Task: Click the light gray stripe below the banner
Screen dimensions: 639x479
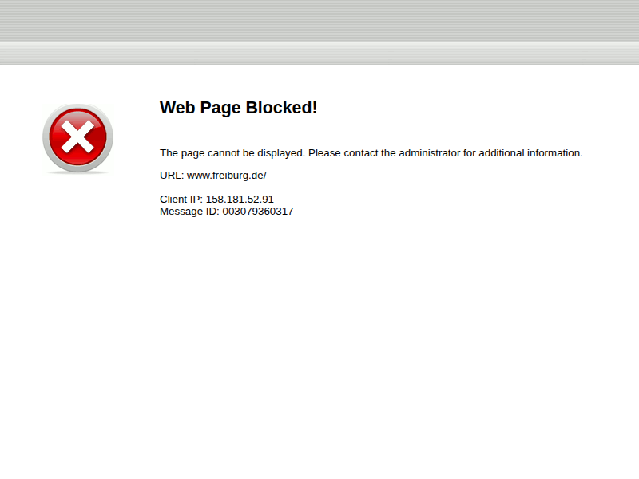Action: click(x=319, y=53)
